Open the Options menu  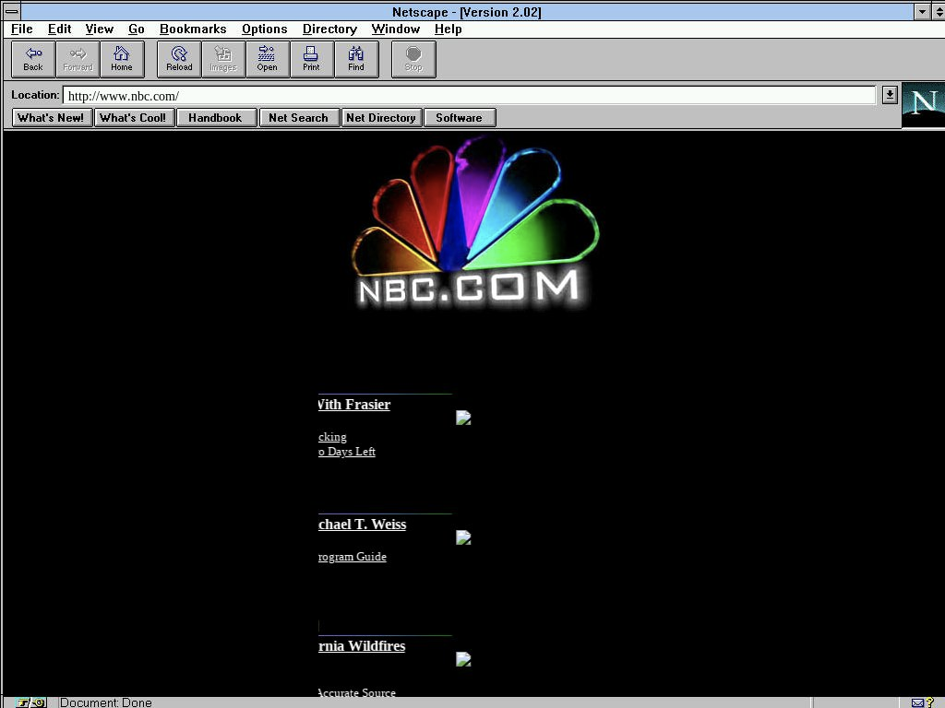tap(265, 29)
